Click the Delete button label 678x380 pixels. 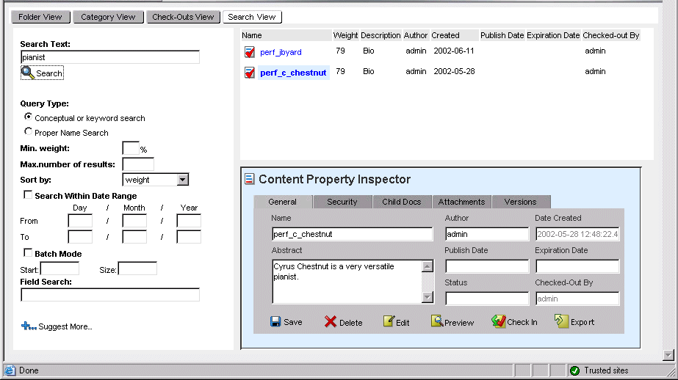pyautogui.click(x=350, y=323)
